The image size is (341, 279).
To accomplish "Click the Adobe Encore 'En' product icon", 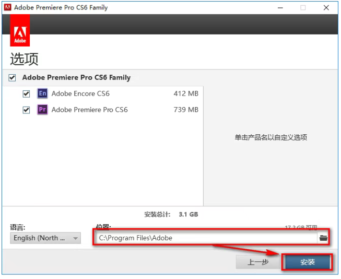I will coord(42,94).
